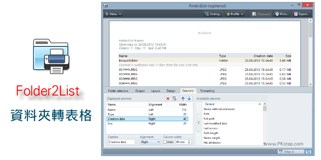Open the Sorting dialog
This screenshot has height=160, width=321.
[x=213, y=14]
